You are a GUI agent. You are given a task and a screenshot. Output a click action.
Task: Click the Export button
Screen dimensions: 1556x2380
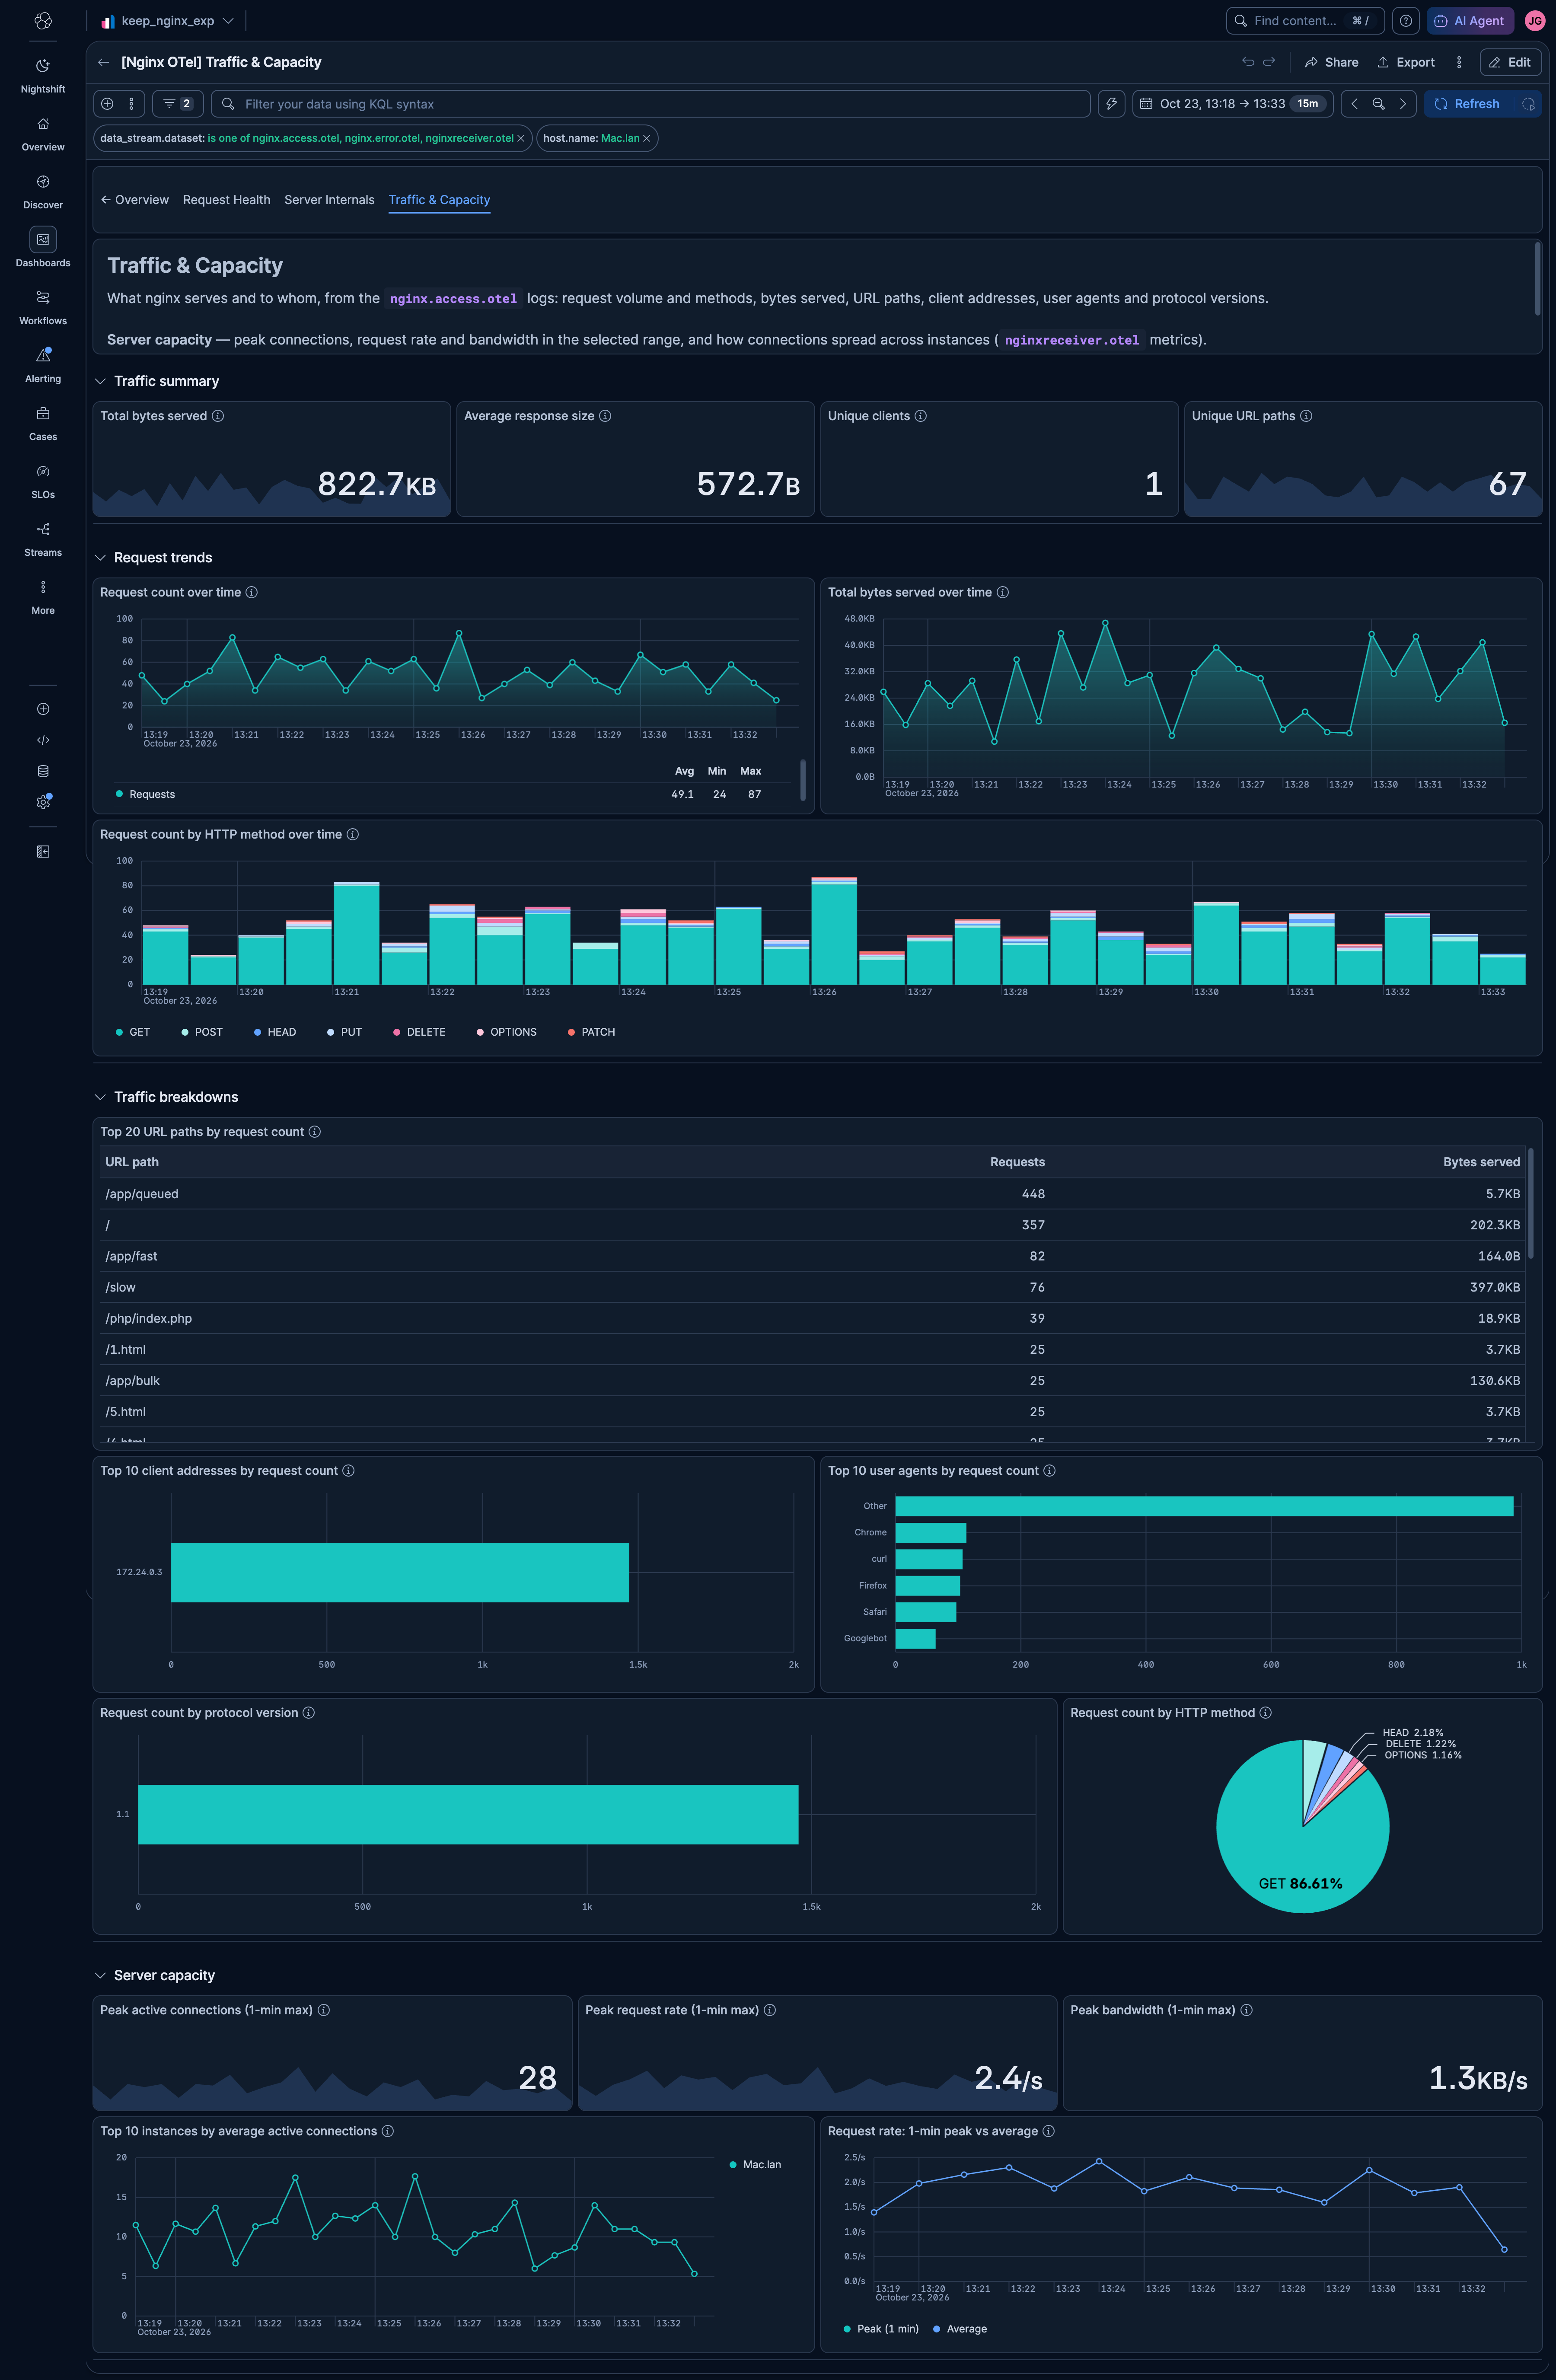click(1406, 62)
